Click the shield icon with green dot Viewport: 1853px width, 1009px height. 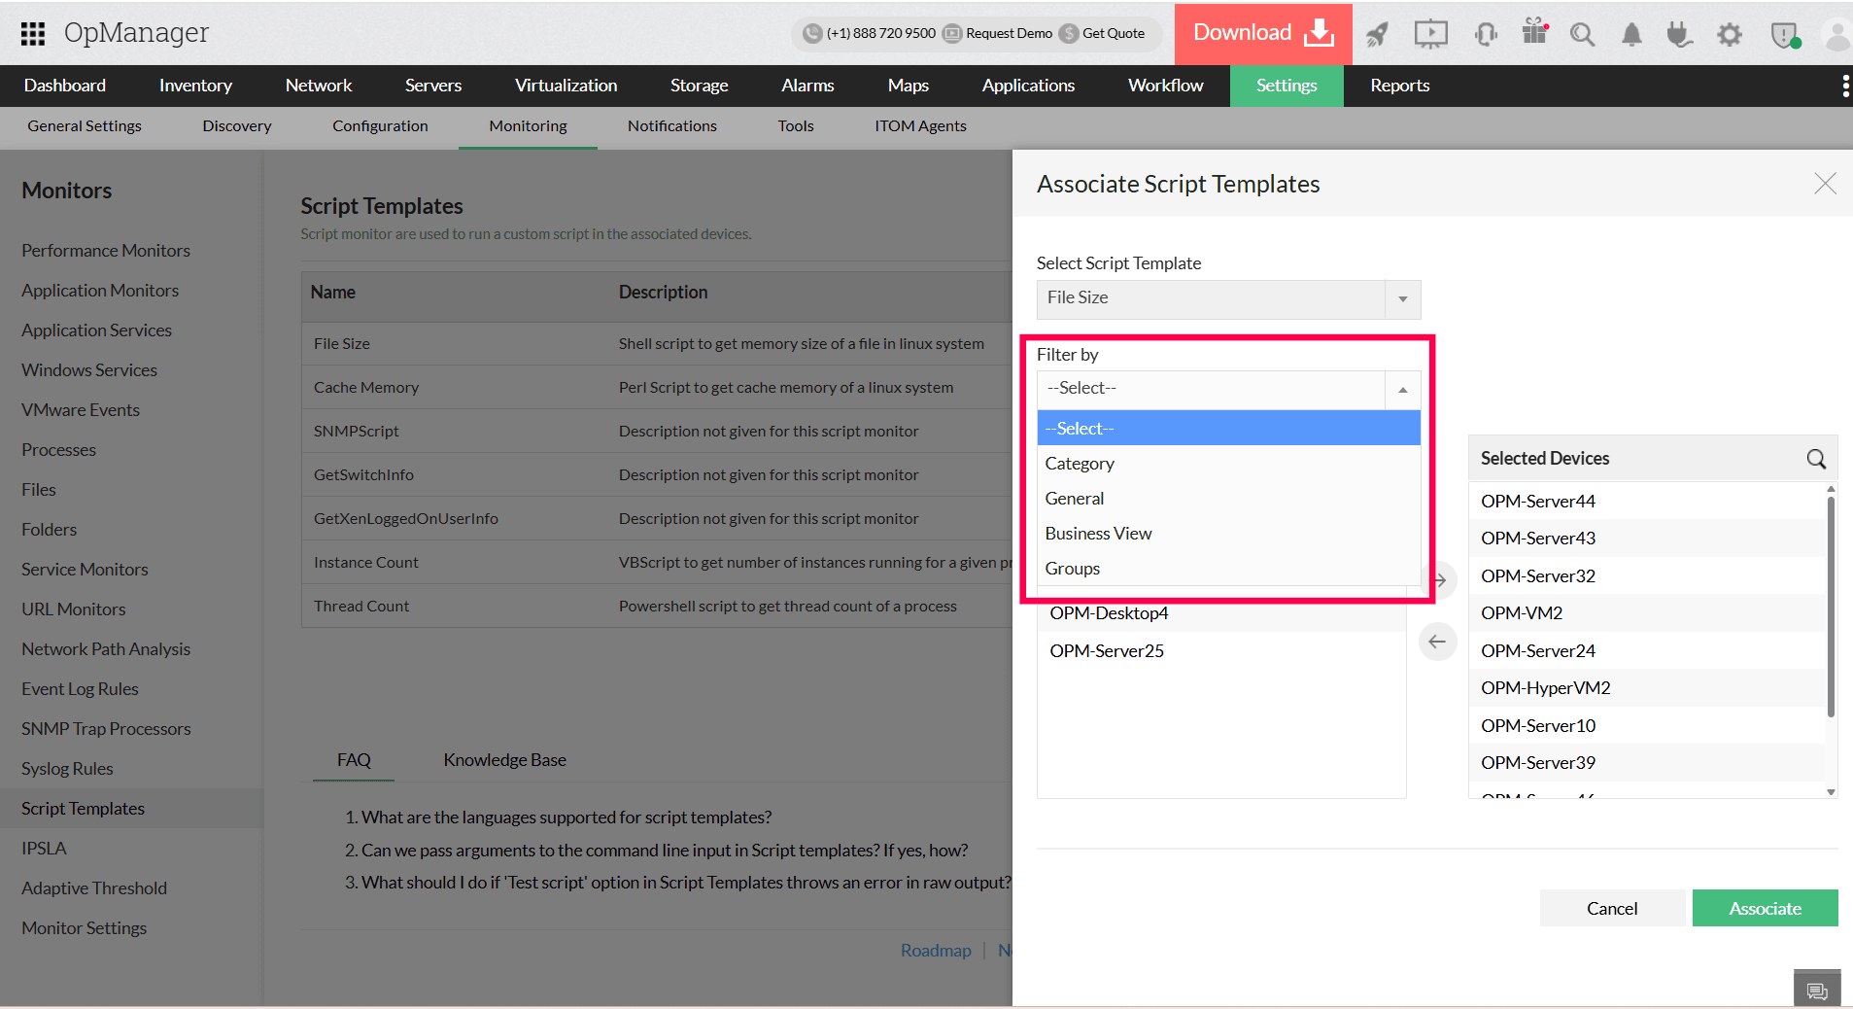tap(1785, 36)
